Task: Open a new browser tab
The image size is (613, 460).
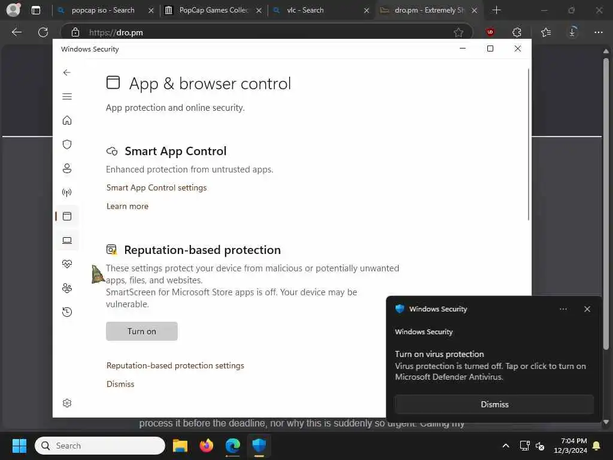Action: 496,10
